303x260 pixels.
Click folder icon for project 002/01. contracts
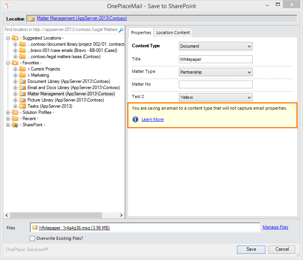(x=23, y=44)
